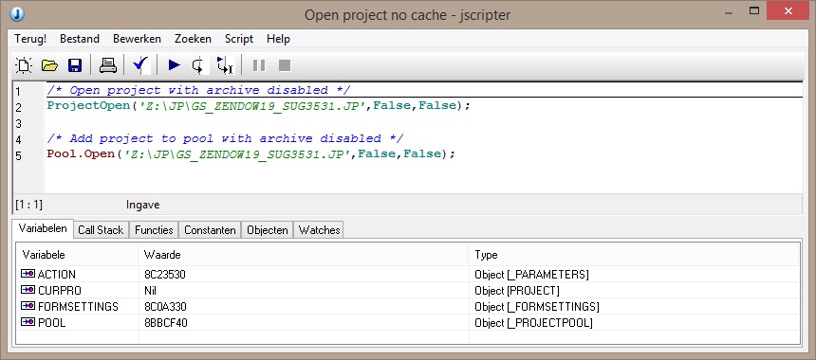The width and height of the screenshot is (816, 360).
Task: Switch to the Objecten tab
Action: pyautogui.click(x=267, y=229)
